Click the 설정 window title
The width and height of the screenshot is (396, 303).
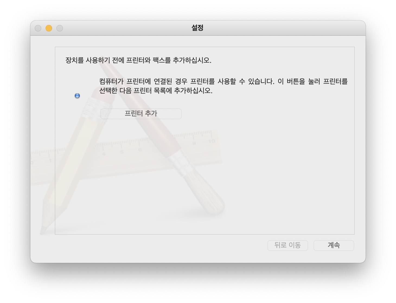pos(197,28)
